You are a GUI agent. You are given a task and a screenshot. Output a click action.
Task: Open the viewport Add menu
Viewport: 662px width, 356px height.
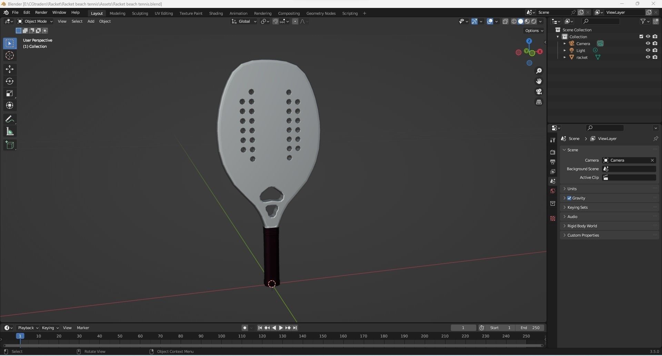[x=91, y=21]
